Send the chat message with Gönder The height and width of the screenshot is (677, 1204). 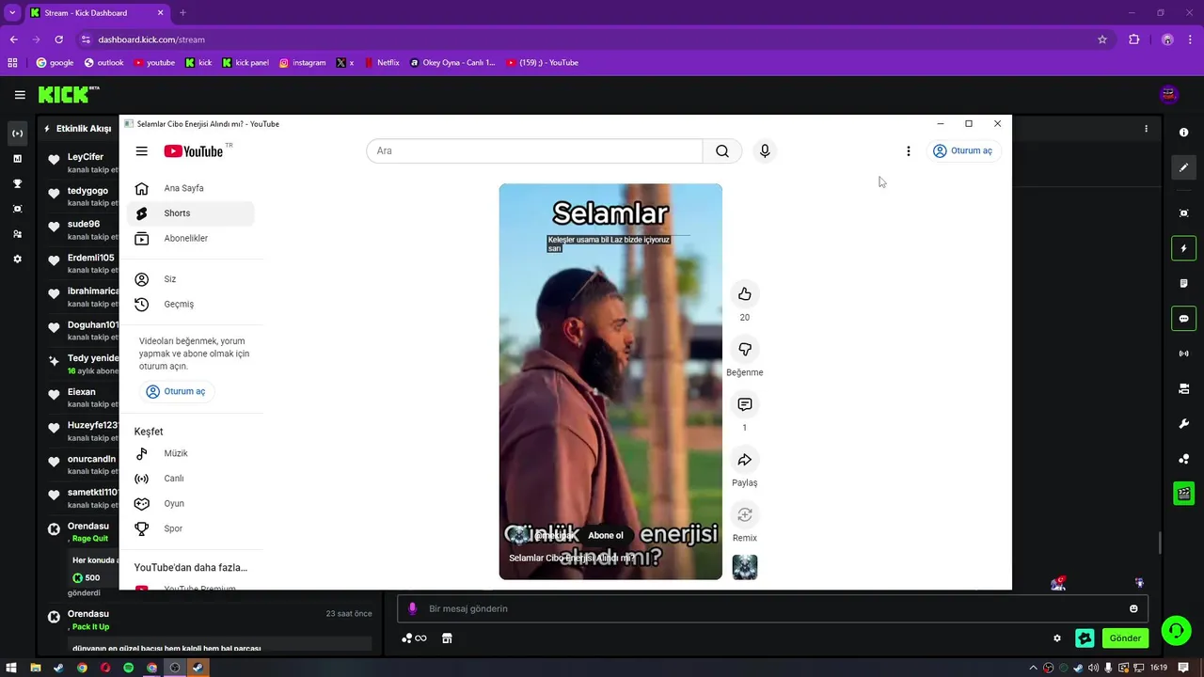(1125, 638)
